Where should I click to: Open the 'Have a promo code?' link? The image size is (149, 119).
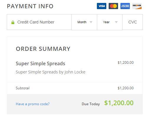point(33,104)
